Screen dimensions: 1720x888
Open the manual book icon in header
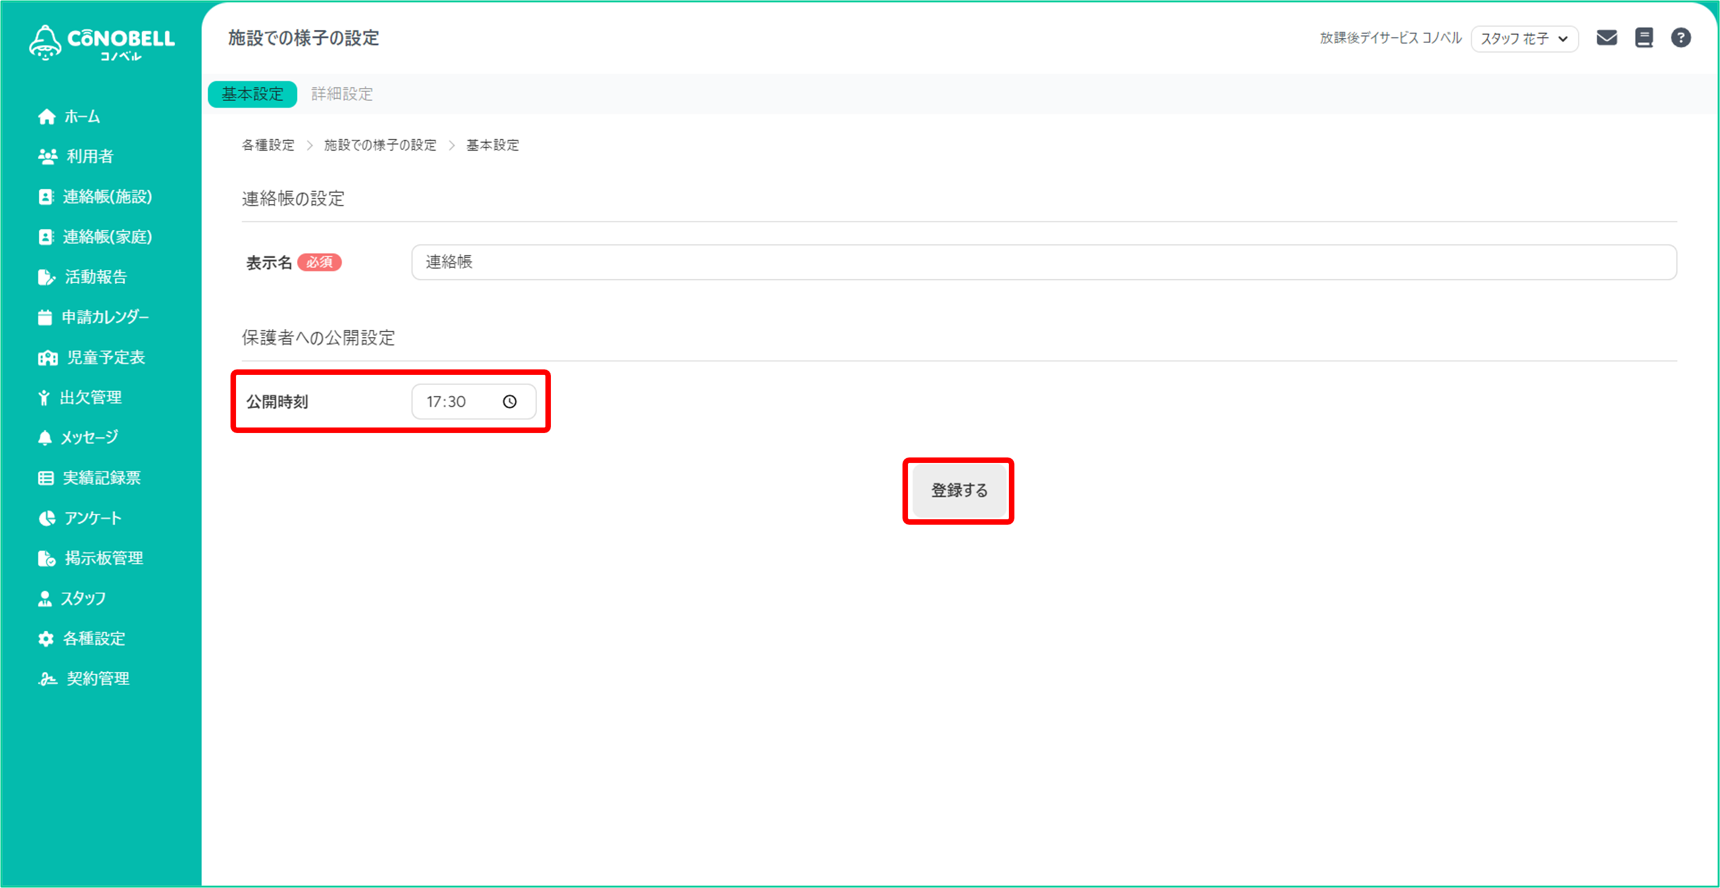pos(1644,38)
